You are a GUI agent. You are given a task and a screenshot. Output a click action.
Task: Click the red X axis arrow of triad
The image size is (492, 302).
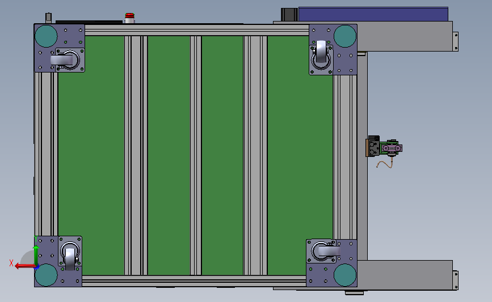coord(25,266)
